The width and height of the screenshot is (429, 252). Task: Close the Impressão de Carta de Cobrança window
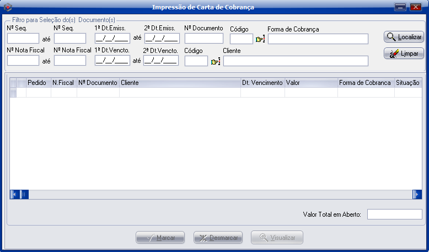(x=416, y=7)
